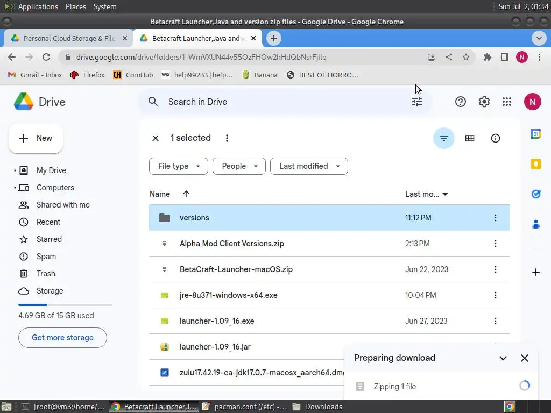Close the Preparing download panel
Image resolution: width=551 pixels, height=413 pixels.
(524, 358)
